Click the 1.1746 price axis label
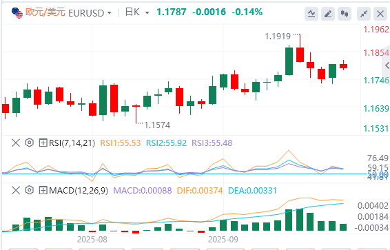The height and width of the screenshot is (250, 390). (x=376, y=81)
